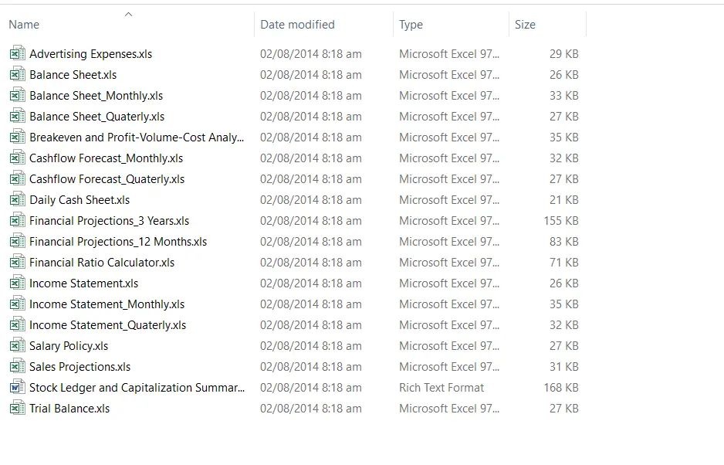Click the Salary Policy.xls file icon
Image resolution: width=724 pixels, height=465 pixels.
[x=18, y=346]
